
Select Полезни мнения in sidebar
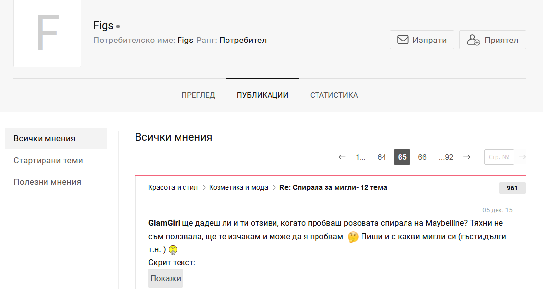click(x=47, y=182)
